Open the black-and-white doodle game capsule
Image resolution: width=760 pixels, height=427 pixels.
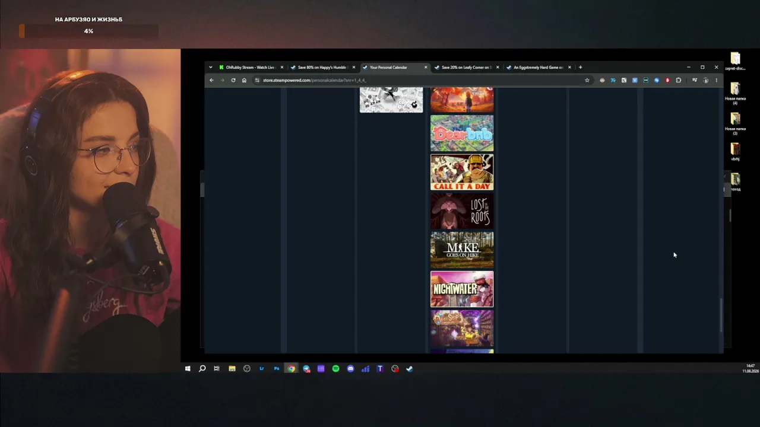click(x=391, y=100)
